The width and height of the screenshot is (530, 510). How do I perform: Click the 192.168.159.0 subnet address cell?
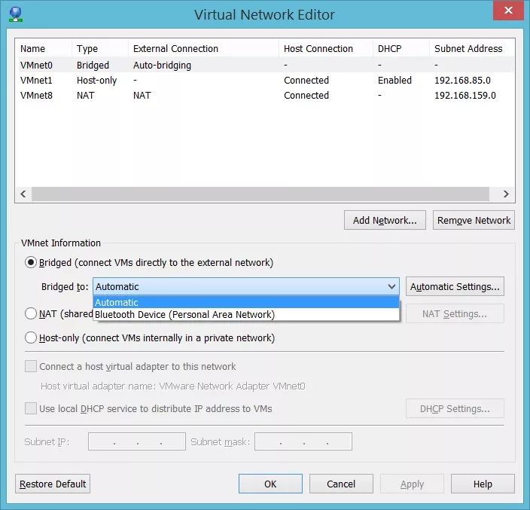point(465,96)
